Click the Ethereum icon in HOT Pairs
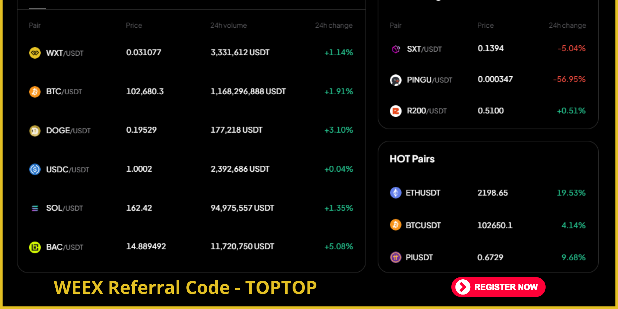The image size is (618, 309). (396, 193)
